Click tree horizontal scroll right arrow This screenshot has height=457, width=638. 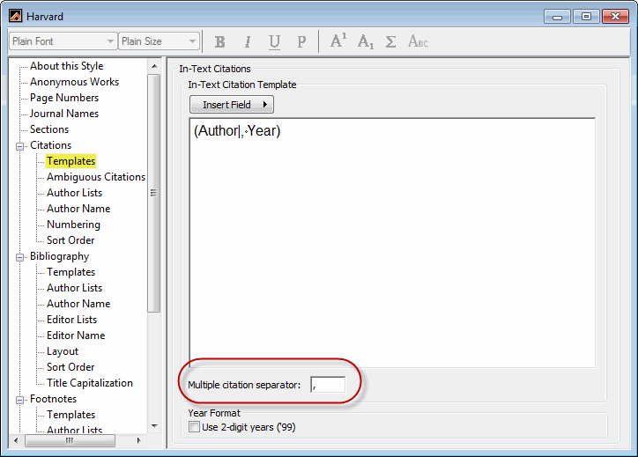click(138, 440)
